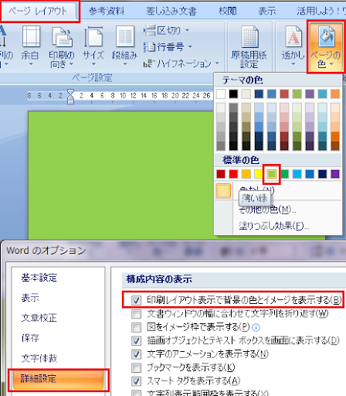The width and height of the screenshot is (346, 396).
Task: Click the 色なし no-color swatch
Action: coord(223,191)
